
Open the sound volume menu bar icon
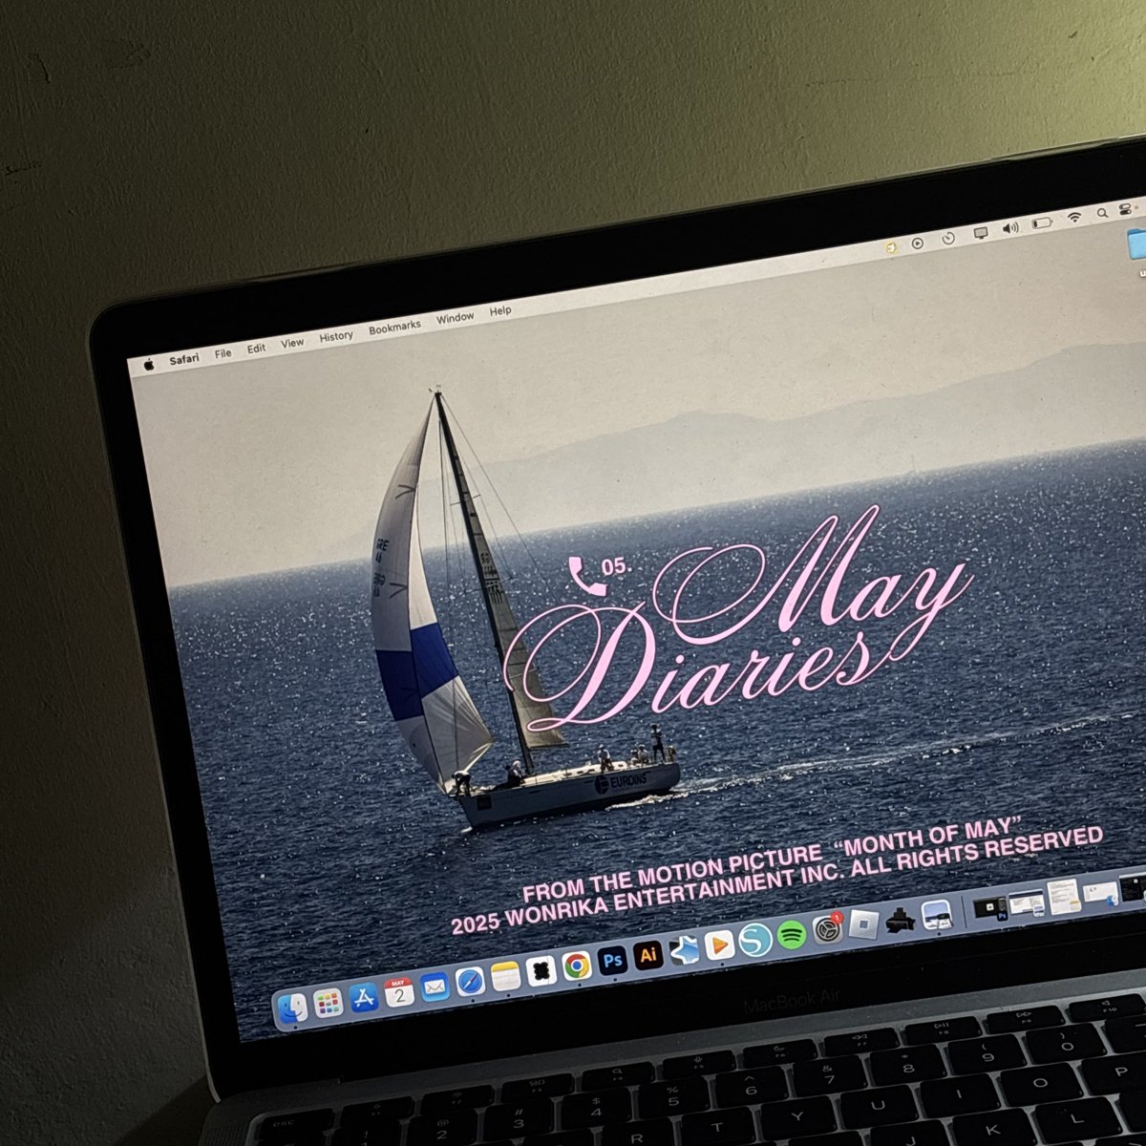(1010, 227)
